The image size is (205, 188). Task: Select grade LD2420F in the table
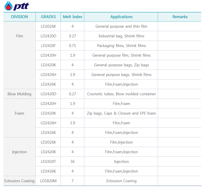[48, 46]
